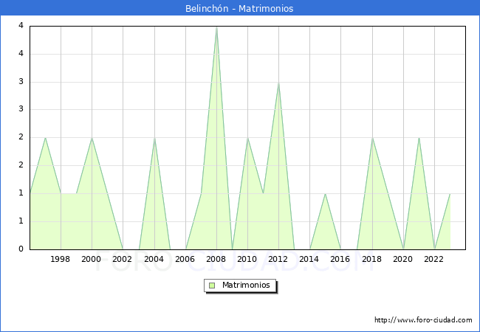This screenshot has width=480, height=332.
Task: Click the 2000 x-axis label
Action: tap(92, 259)
